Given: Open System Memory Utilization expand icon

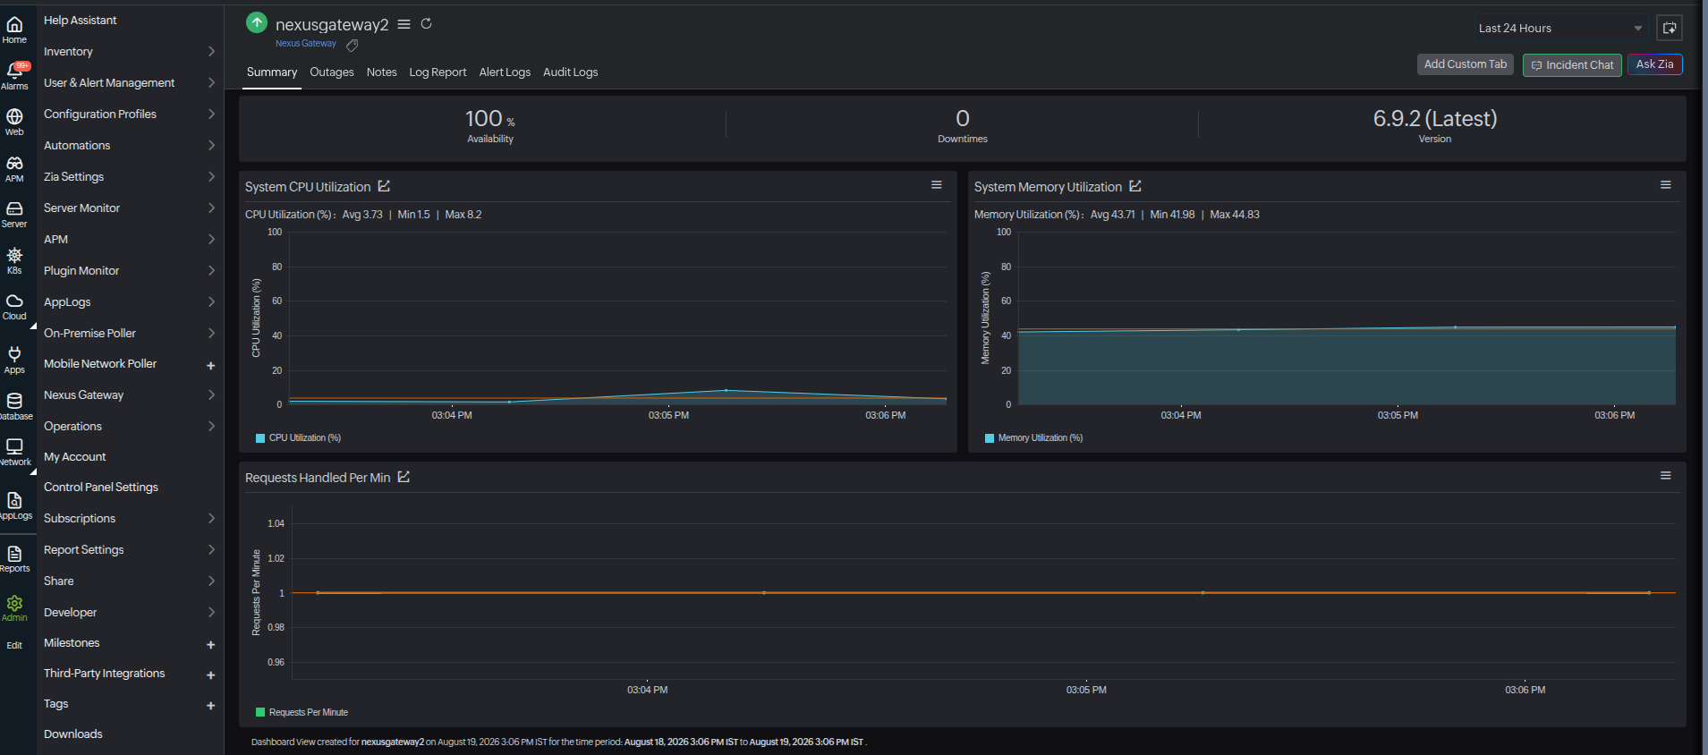Looking at the screenshot, I should click(1135, 186).
